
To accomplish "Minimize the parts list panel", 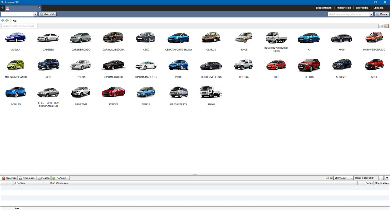I will point(381,178).
